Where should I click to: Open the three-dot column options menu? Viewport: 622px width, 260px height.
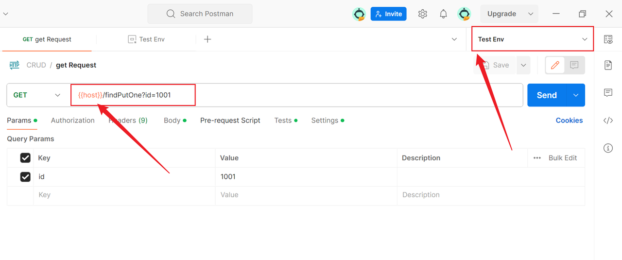[x=537, y=158]
